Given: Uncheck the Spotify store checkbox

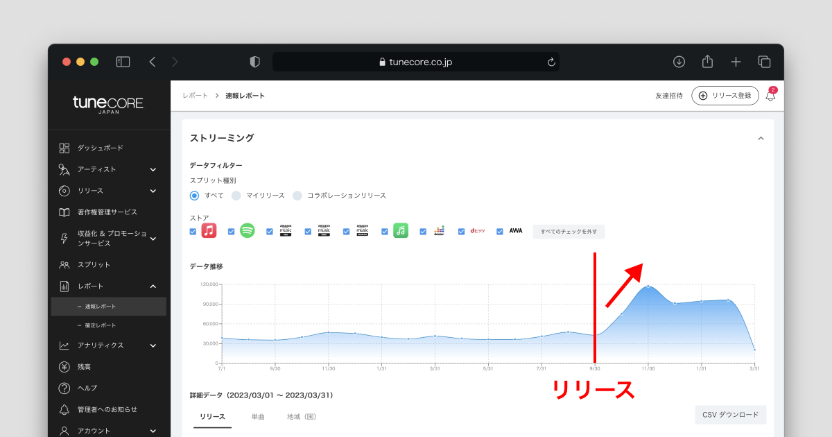Looking at the screenshot, I should (232, 232).
